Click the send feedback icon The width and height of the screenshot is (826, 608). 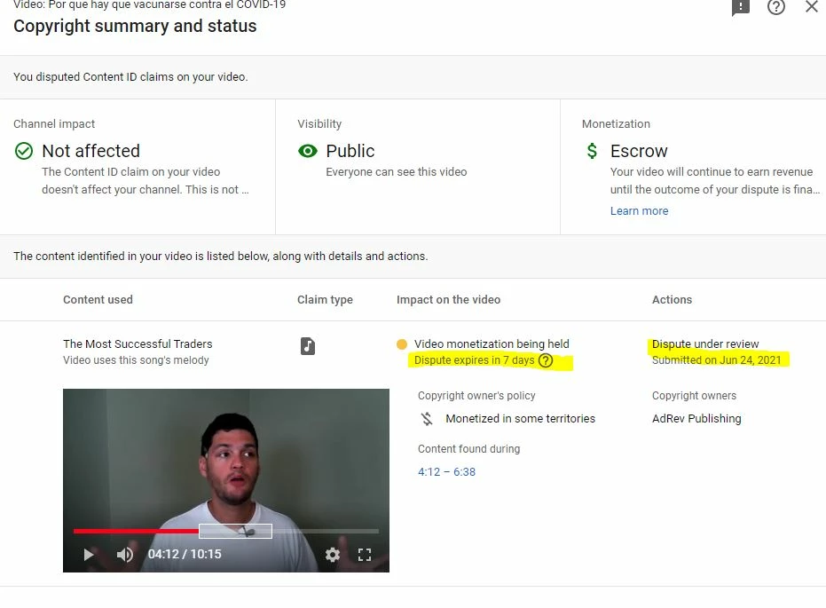click(740, 7)
